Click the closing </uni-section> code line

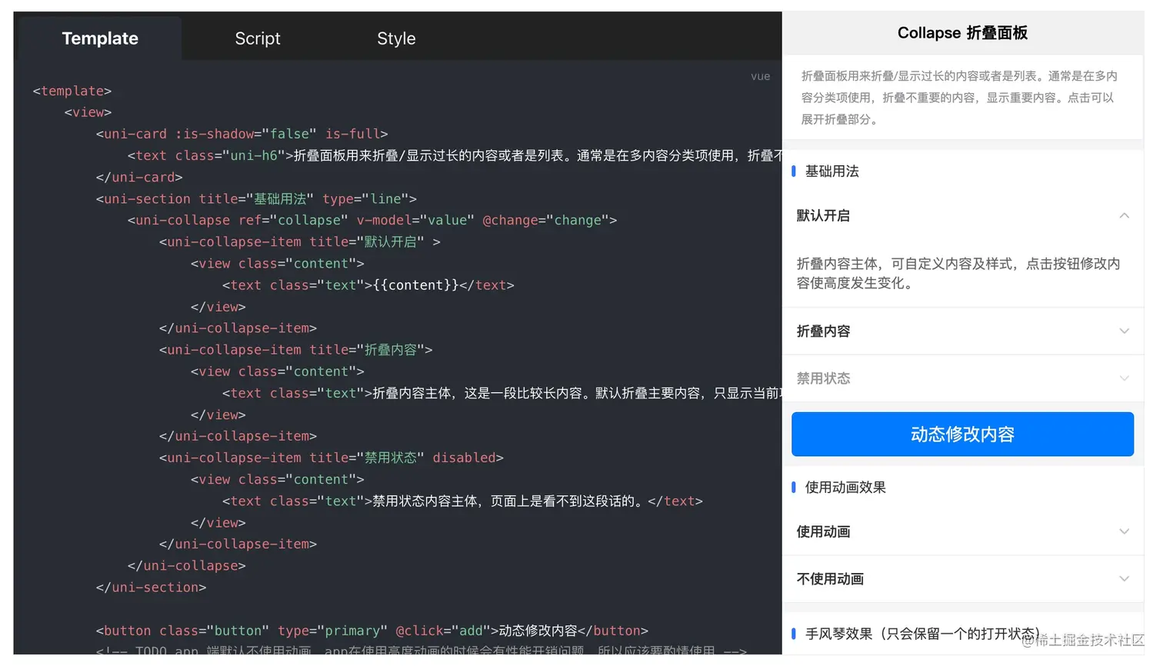[151, 588]
